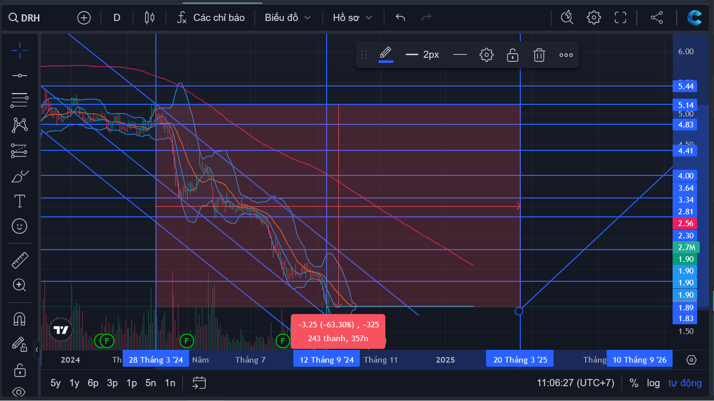Select the Fibonacci lines tool
The image size is (714, 401).
tap(19, 100)
